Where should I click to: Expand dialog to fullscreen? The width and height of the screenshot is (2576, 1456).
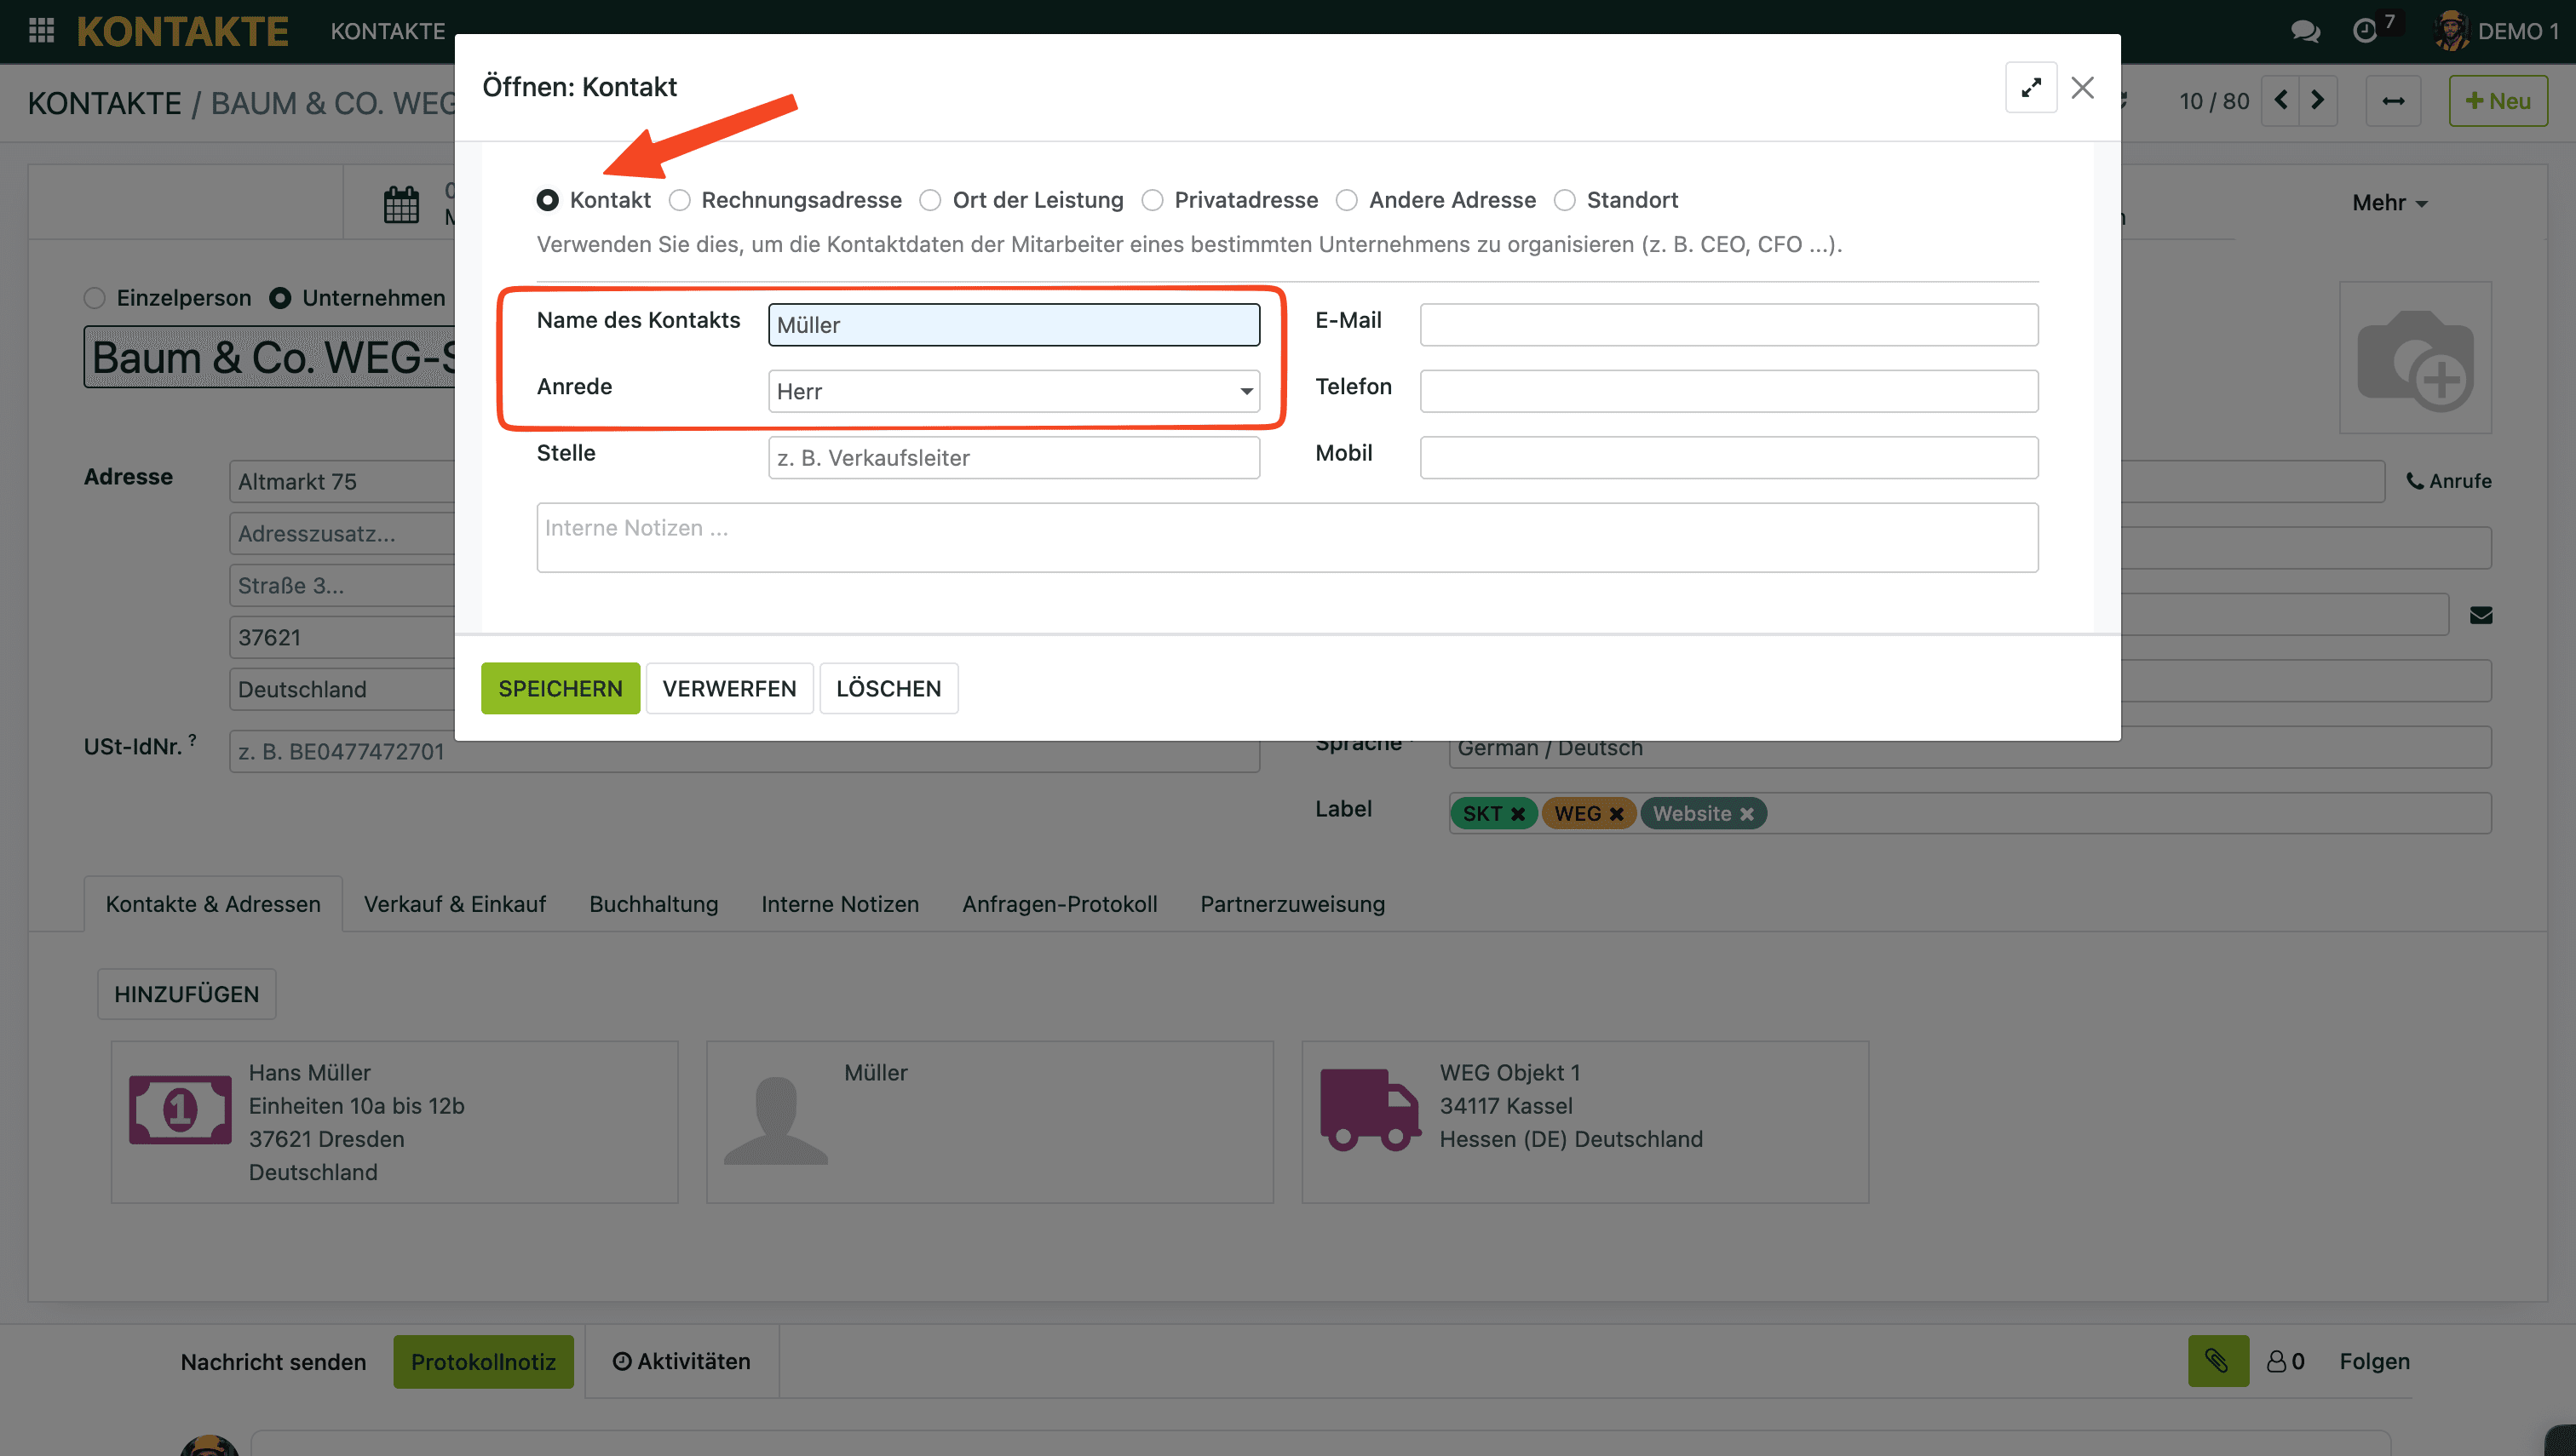click(x=2030, y=87)
